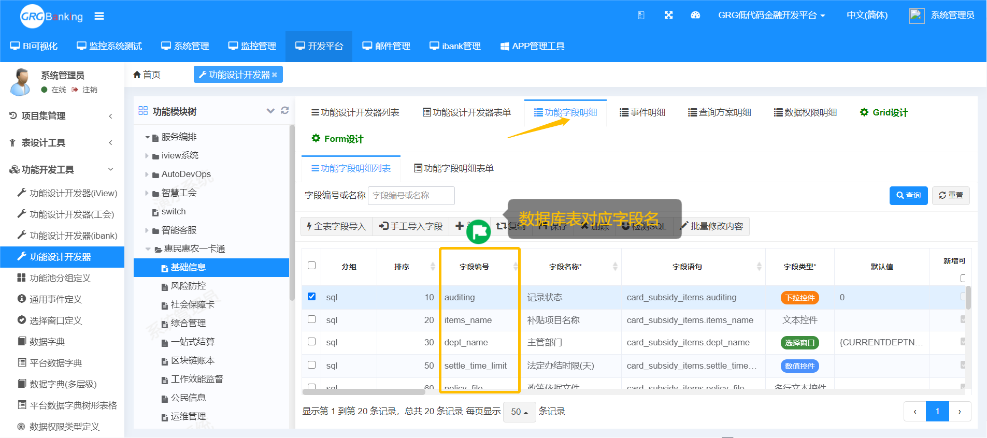Toggle the hamburger menu icon
This screenshot has height=438, width=987.
pyautogui.click(x=99, y=16)
